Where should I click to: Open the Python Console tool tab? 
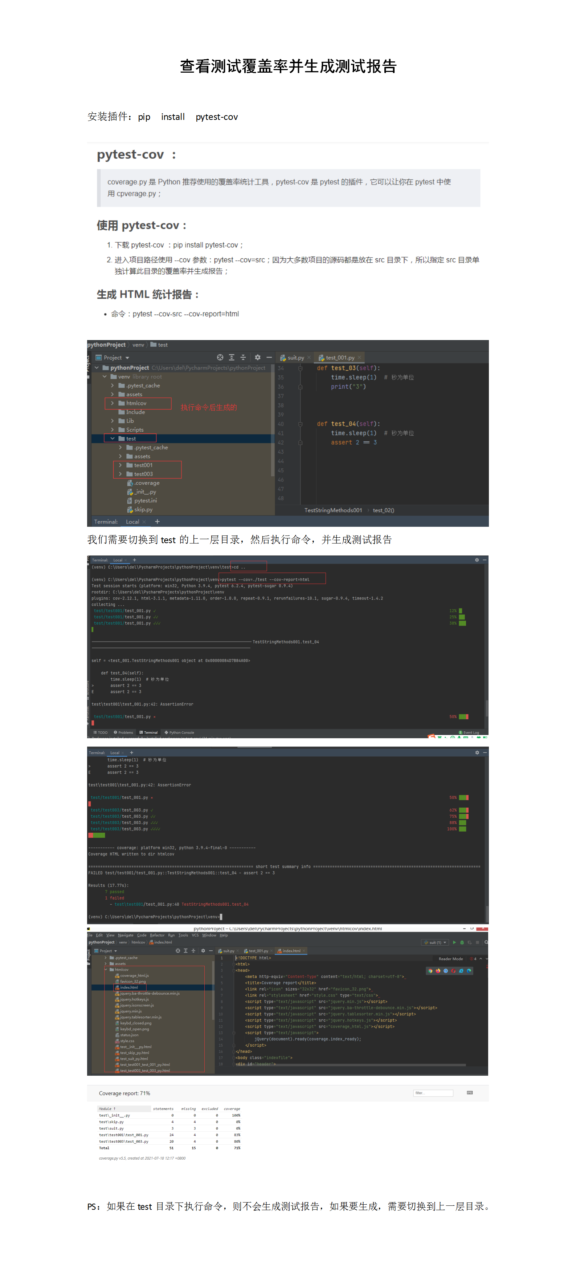(179, 732)
